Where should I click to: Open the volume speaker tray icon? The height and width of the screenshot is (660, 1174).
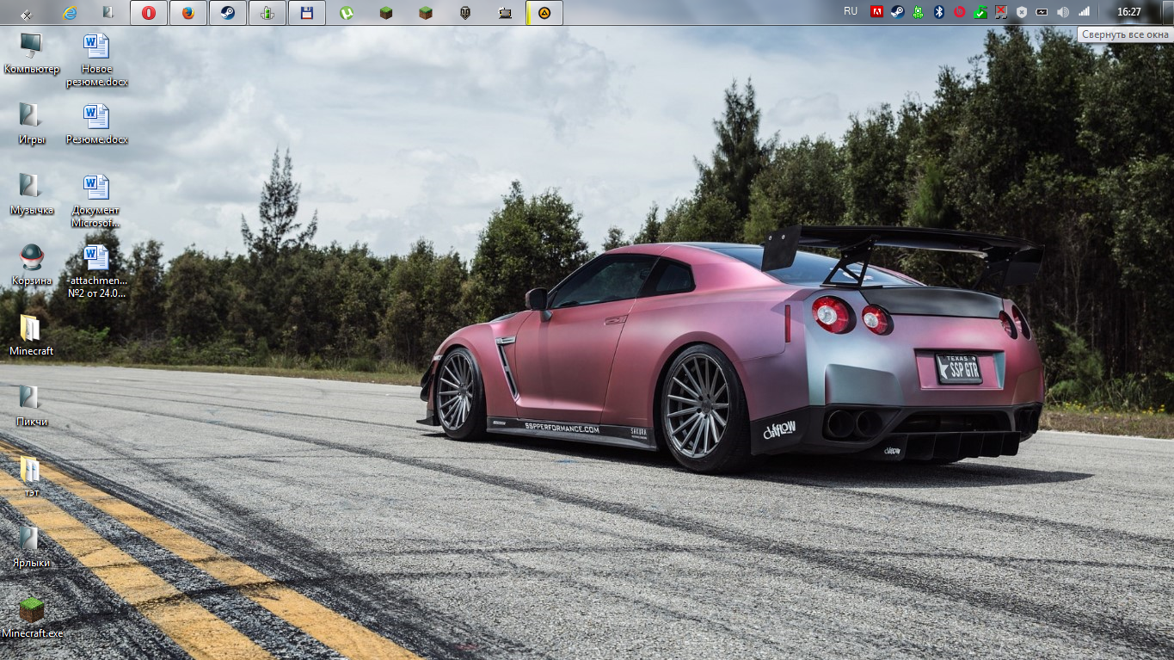pos(1063,12)
